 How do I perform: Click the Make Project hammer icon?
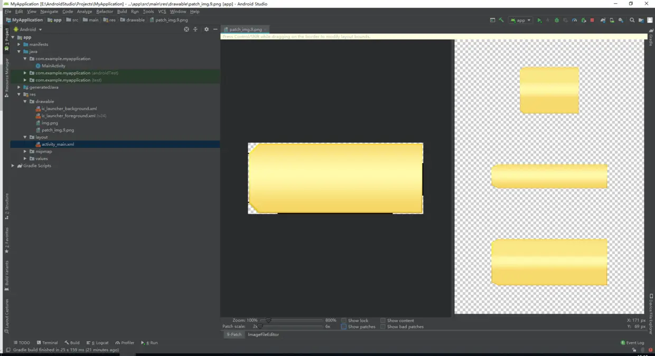[501, 20]
